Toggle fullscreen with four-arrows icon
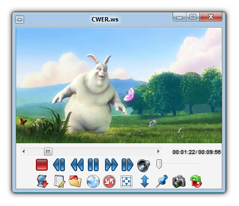 click(126, 181)
